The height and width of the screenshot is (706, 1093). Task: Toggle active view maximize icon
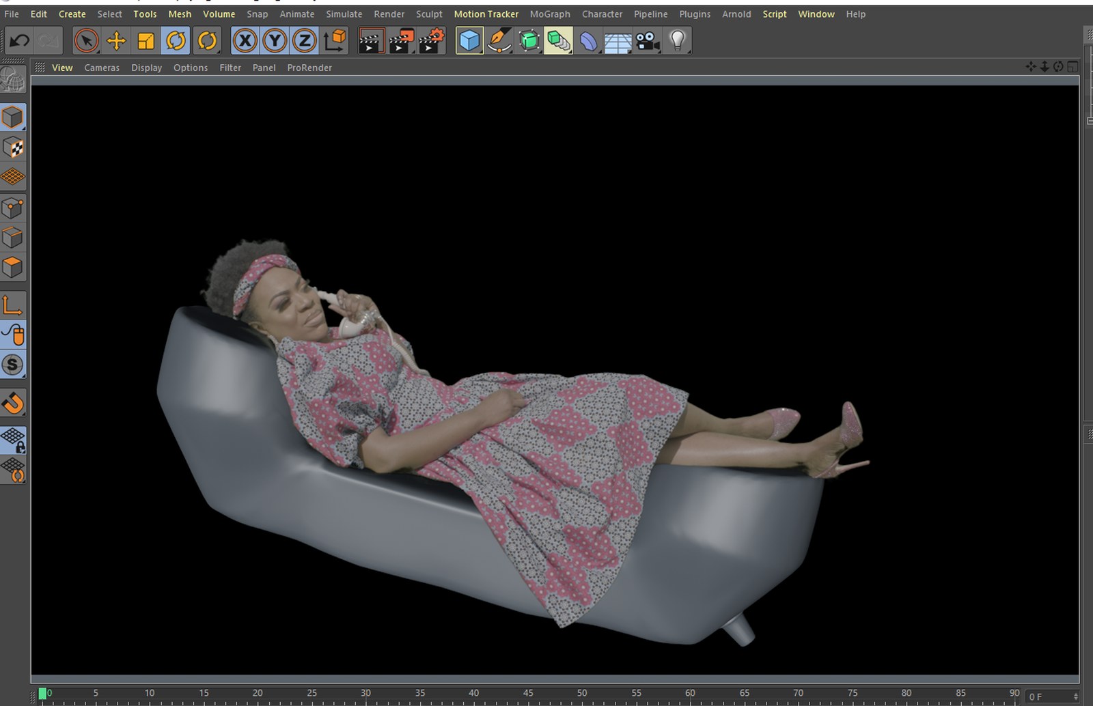(x=1073, y=67)
